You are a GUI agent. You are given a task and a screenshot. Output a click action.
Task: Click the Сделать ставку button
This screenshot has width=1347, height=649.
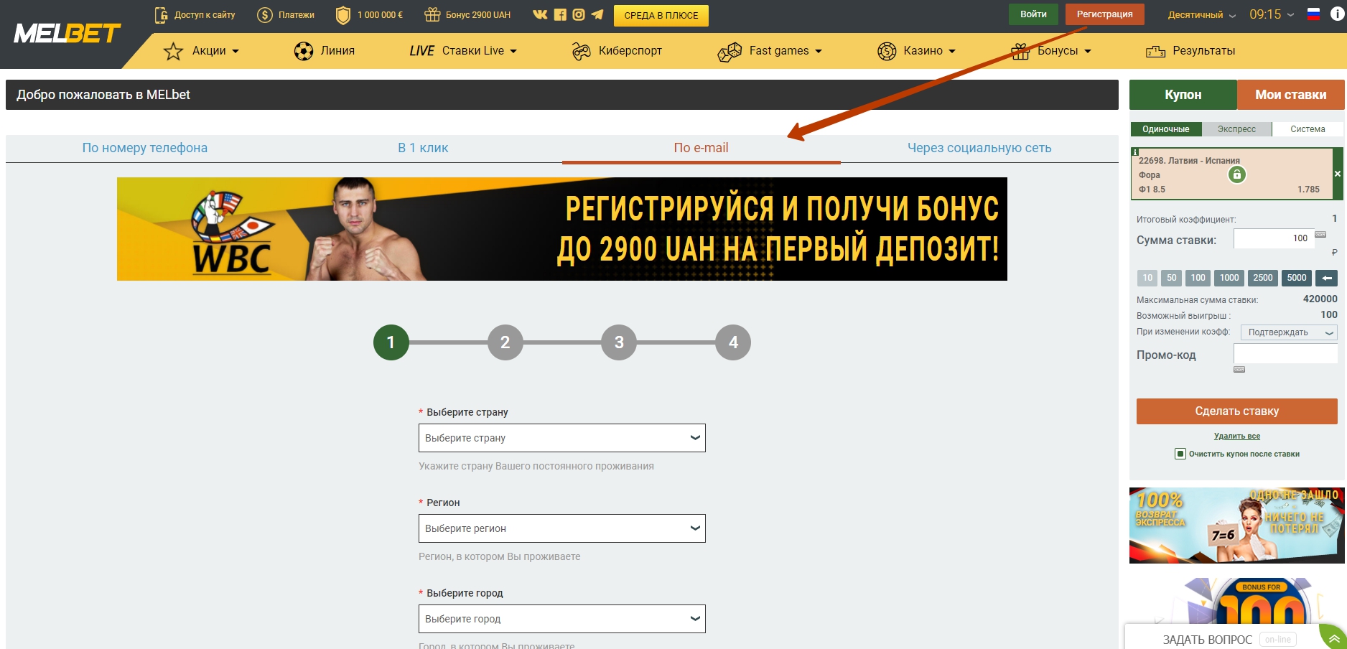tap(1236, 411)
